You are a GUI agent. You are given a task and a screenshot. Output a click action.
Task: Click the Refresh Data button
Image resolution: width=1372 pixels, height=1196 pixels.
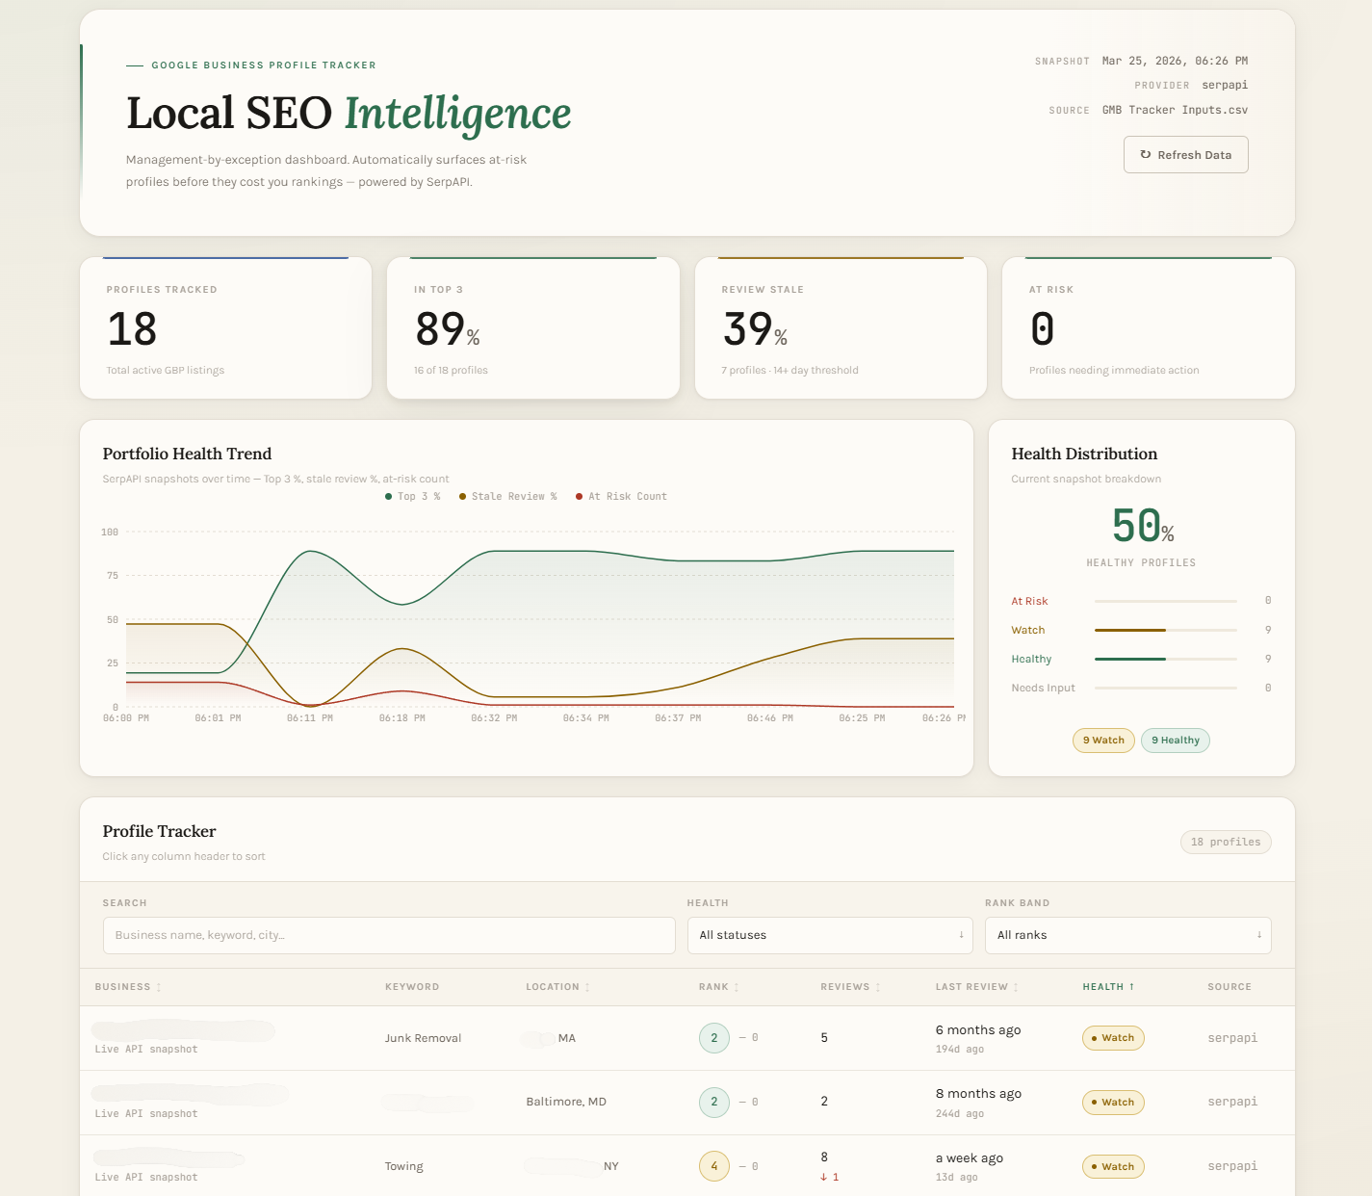pyautogui.click(x=1185, y=154)
